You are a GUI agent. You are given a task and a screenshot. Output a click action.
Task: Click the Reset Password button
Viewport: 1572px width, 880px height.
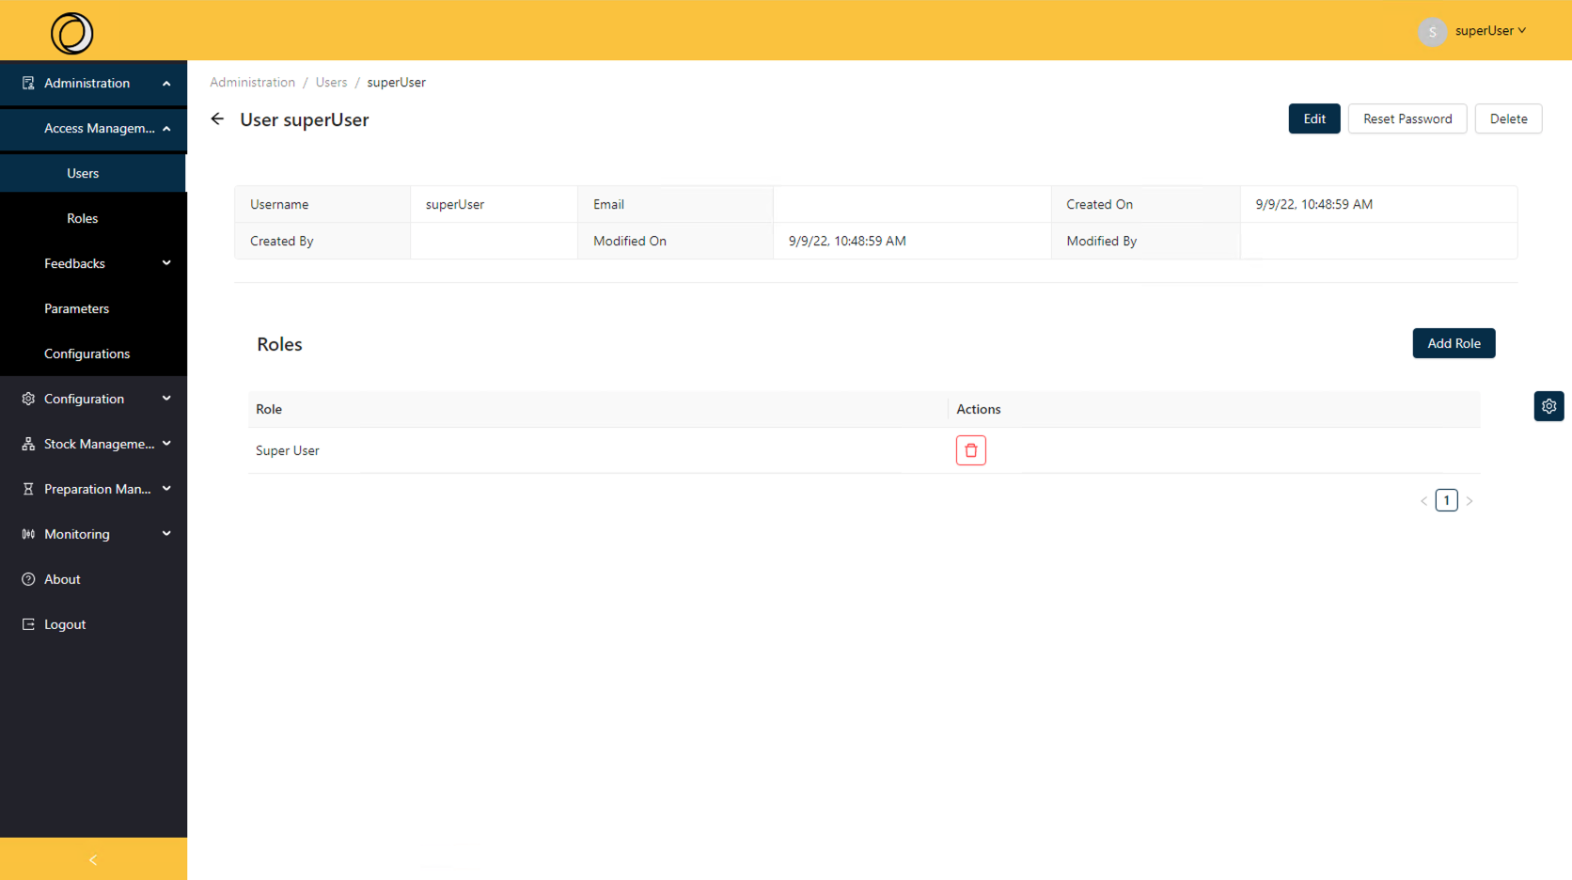tap(1407, 118)
